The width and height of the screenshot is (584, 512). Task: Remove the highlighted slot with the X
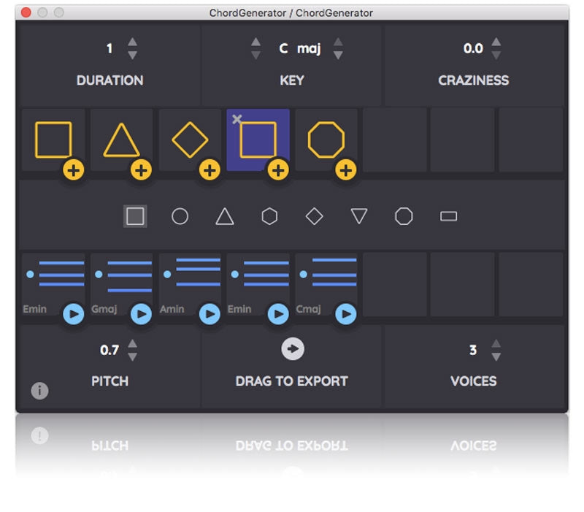[237, 119]
